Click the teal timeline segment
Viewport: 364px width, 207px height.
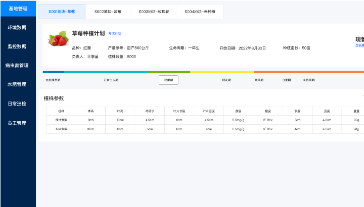click(x=106, y=72)
